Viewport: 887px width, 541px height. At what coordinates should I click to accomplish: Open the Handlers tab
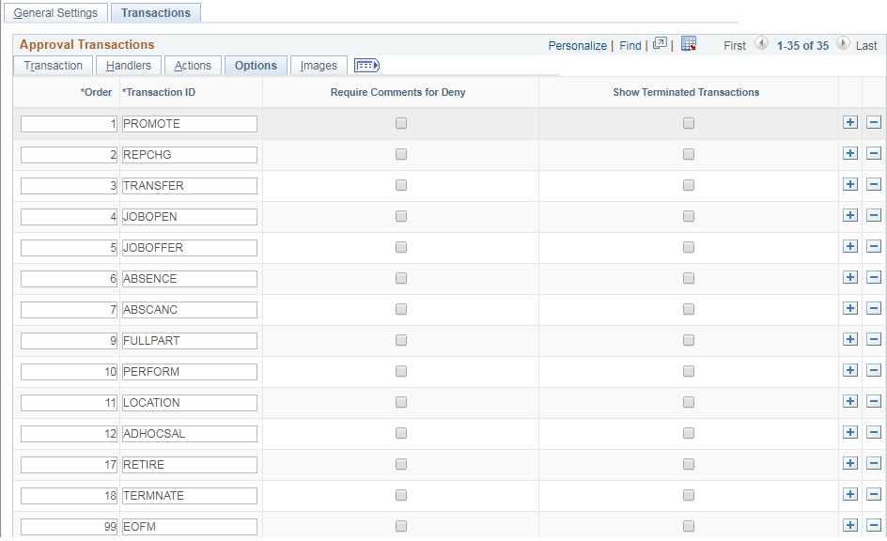(x=128, y=65)
